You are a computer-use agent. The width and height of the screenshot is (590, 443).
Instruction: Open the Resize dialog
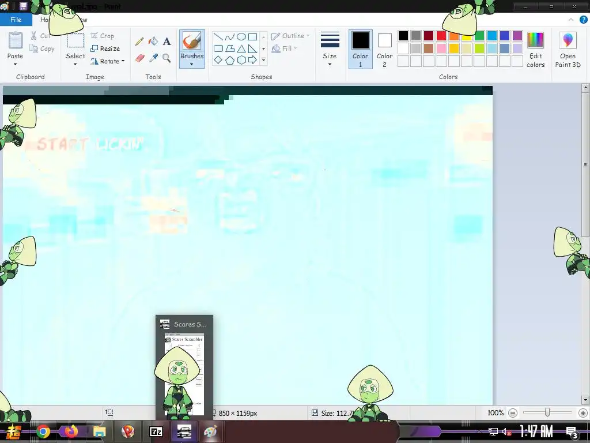(105, 48)
